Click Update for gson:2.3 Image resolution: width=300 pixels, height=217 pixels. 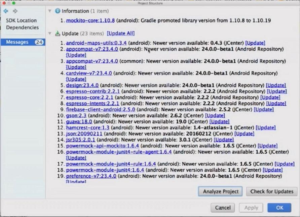[x=215, y=116]
